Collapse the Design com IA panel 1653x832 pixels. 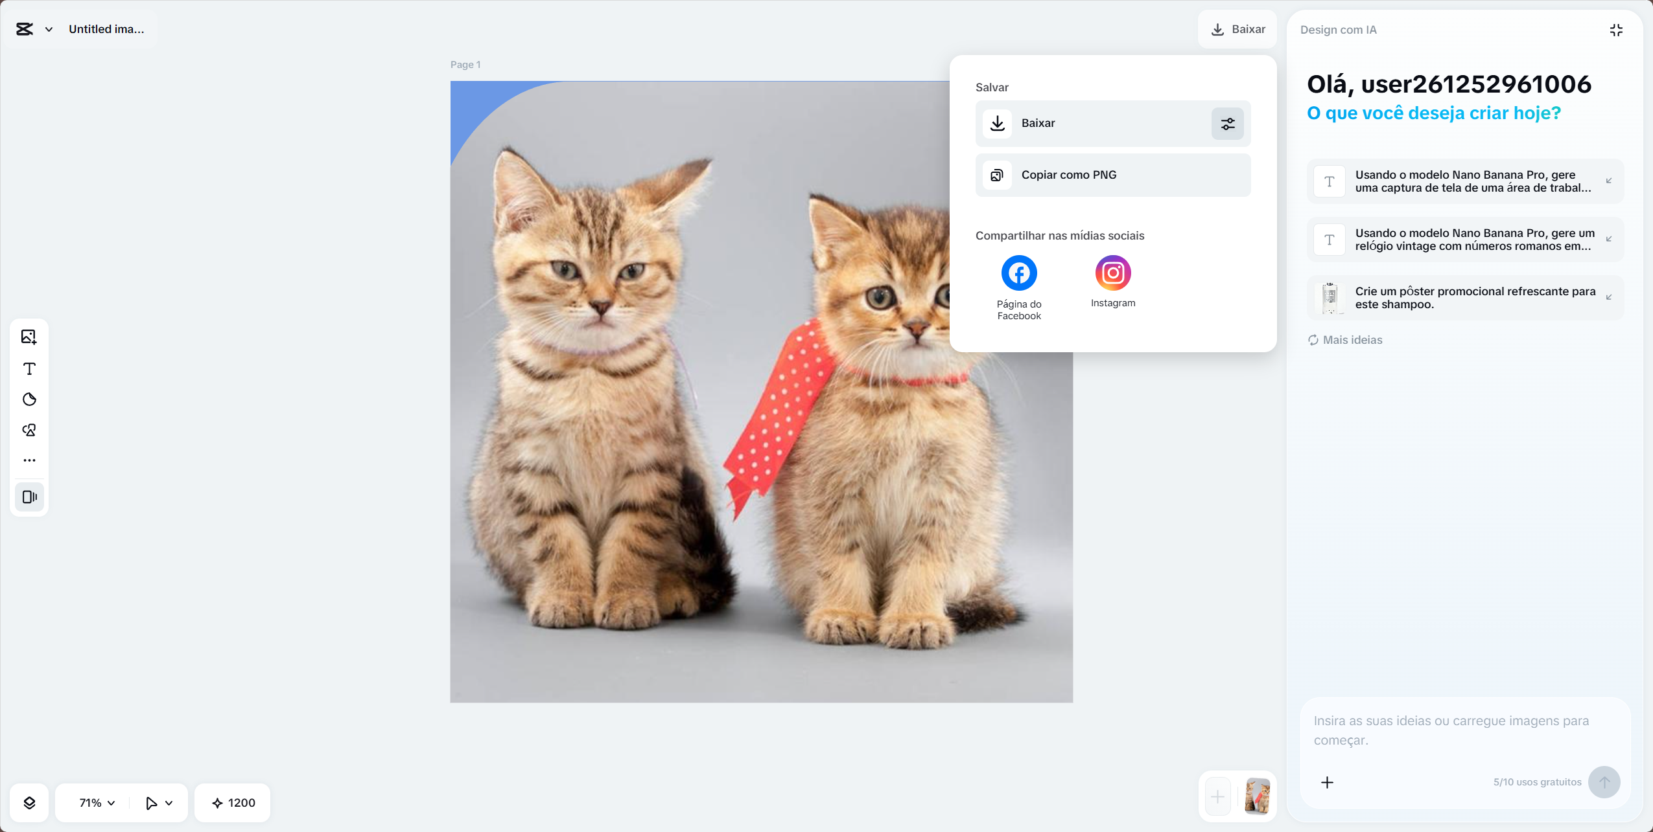(x=1616, y=30)
